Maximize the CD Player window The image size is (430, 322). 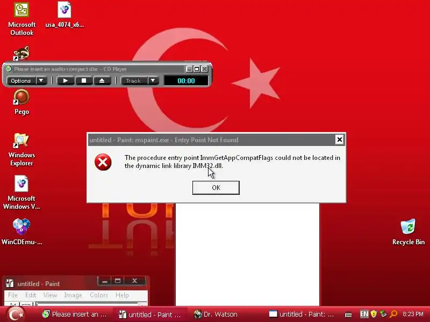pos(197,69)
